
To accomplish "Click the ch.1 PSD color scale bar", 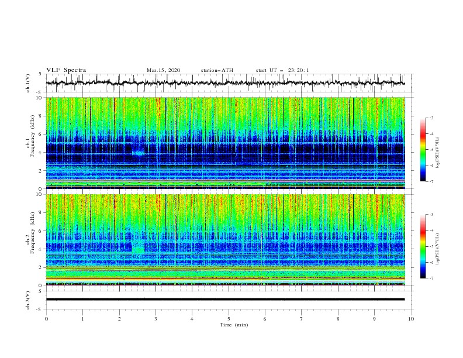I will [x=423, y=149].
